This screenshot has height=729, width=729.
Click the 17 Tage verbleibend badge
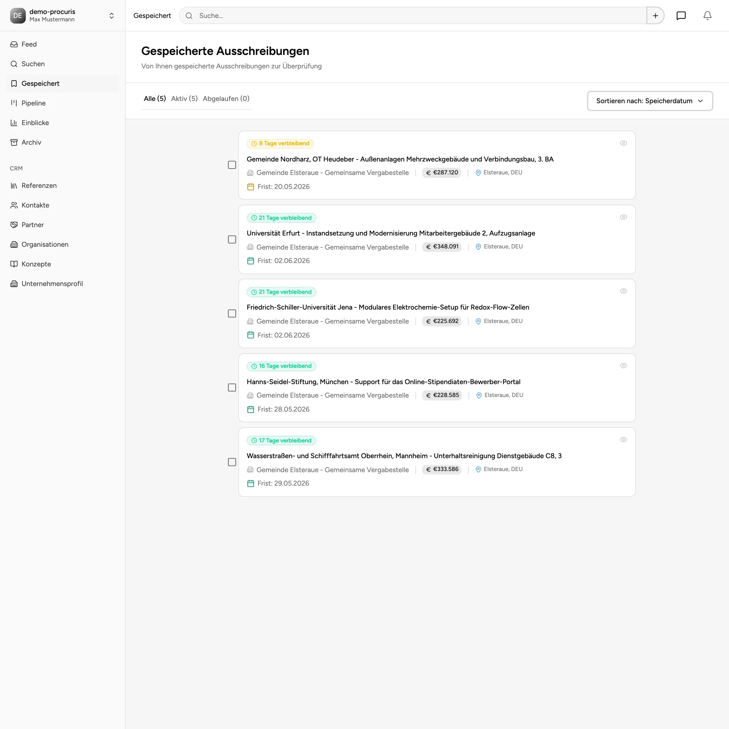click(282, 440)
